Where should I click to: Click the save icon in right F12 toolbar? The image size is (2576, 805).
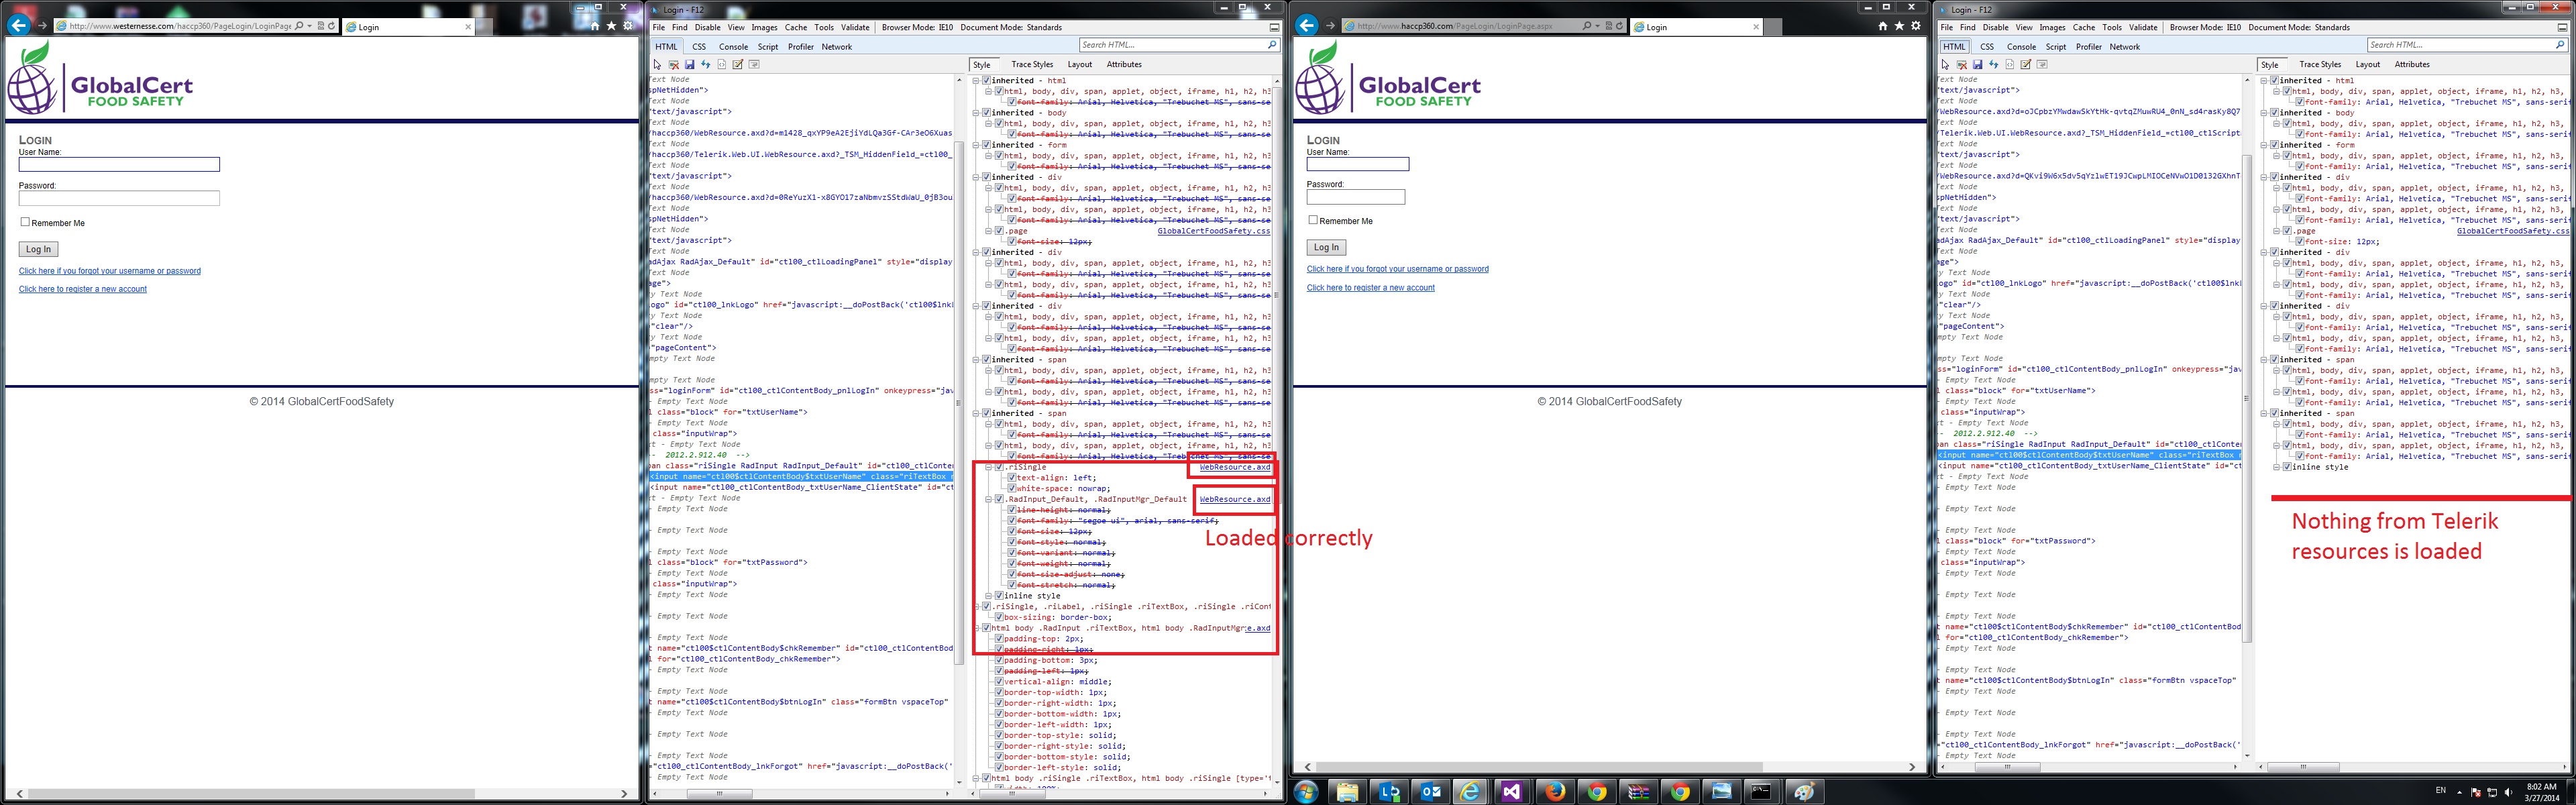click(x=1977, y=64)
